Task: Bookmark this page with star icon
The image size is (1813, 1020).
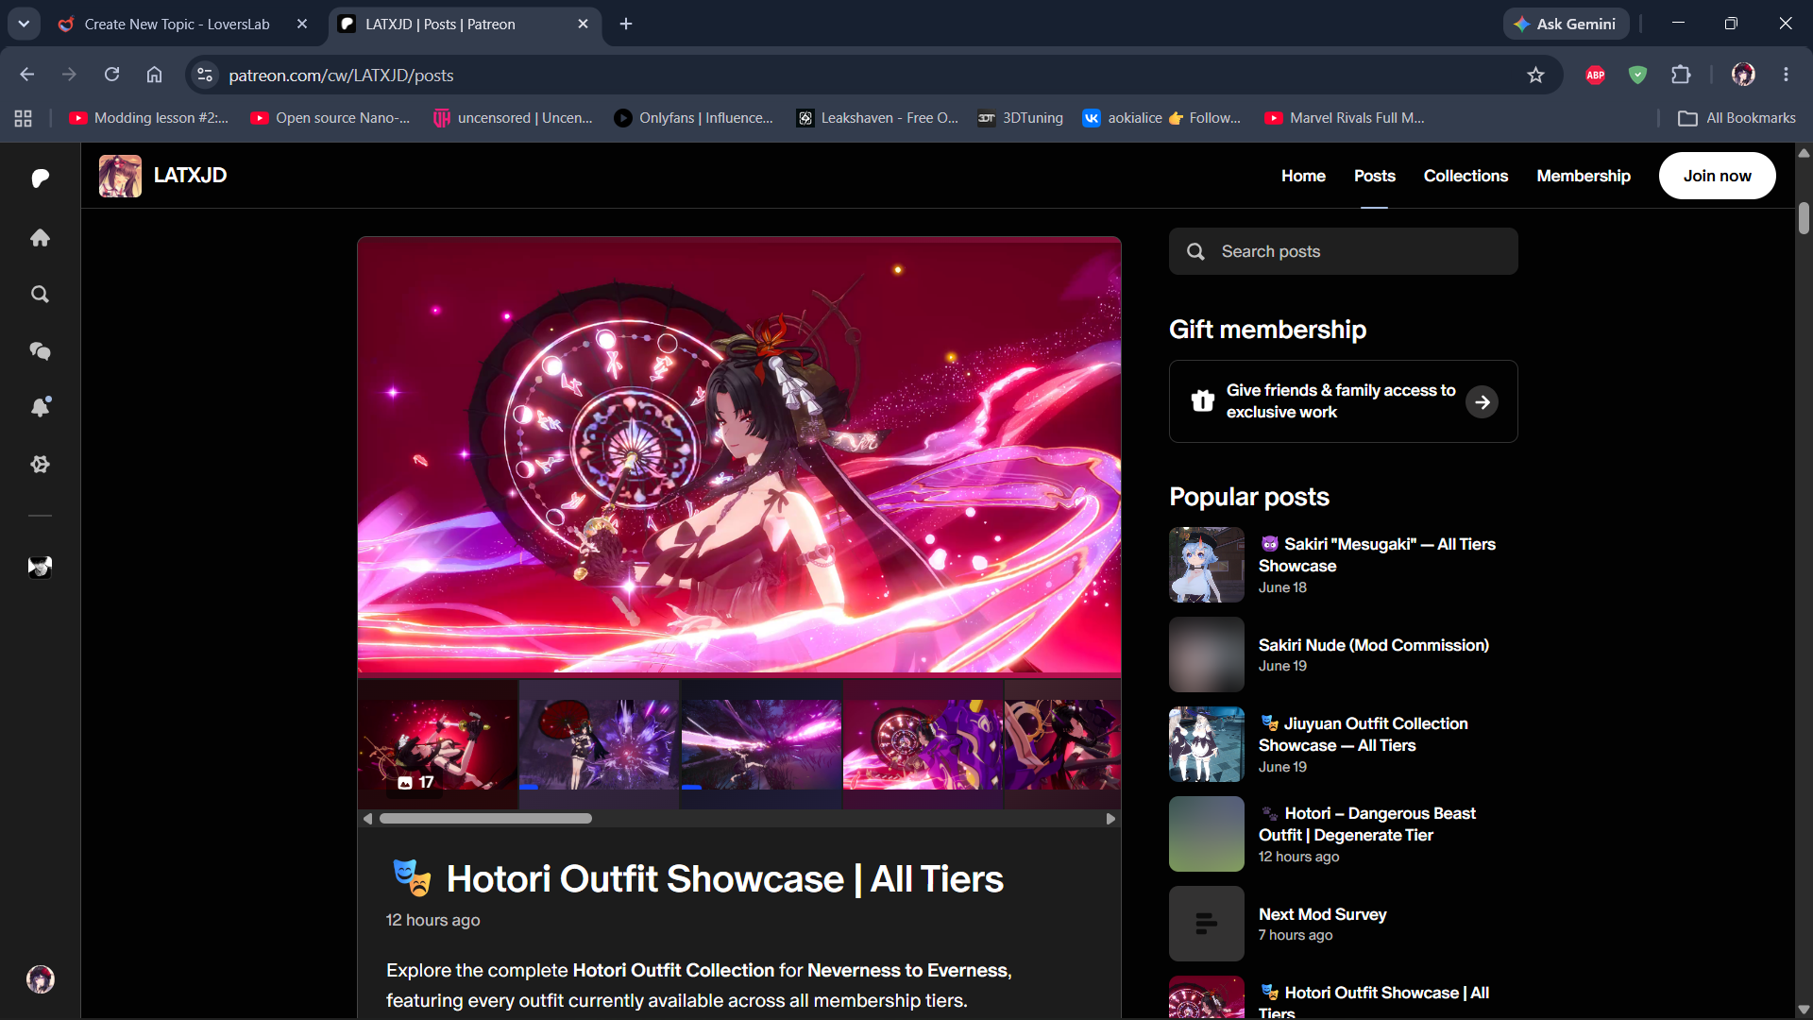Action: (x=1535, y=75)
